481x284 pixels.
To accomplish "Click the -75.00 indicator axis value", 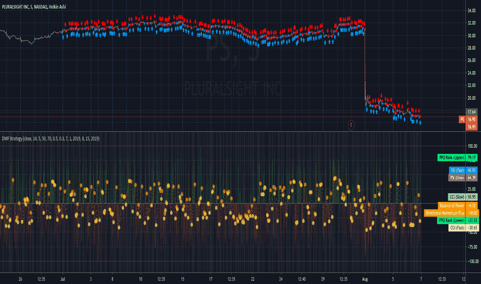I will pos(472,247).
